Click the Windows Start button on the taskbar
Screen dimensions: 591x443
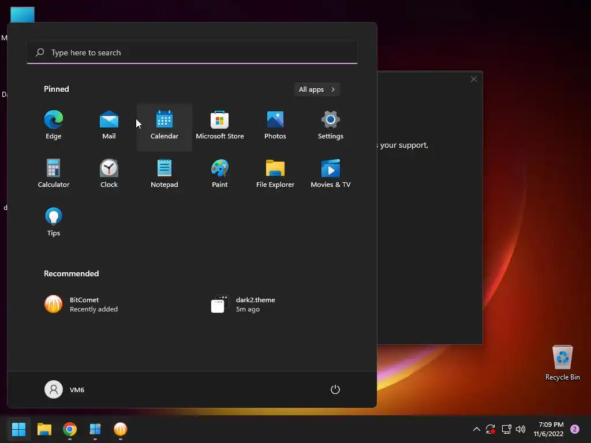pos(18,429)
